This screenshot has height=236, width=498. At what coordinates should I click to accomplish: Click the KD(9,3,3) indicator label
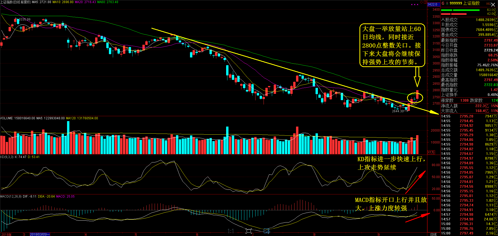tap(7, 157)
